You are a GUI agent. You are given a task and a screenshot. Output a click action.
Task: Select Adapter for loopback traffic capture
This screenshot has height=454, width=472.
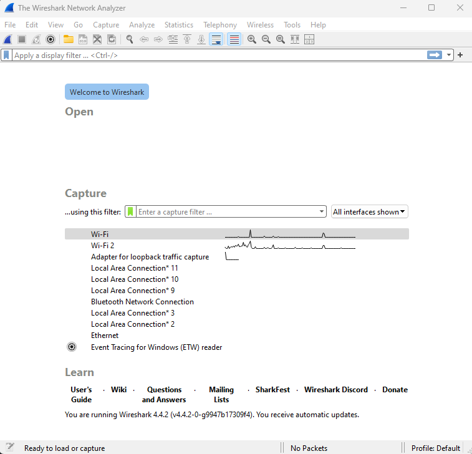click(x=150, y=257)
